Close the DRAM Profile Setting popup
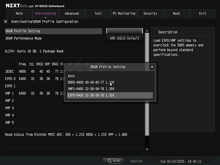The width and height of the screenshot is (220, 165). coord(152,67)
